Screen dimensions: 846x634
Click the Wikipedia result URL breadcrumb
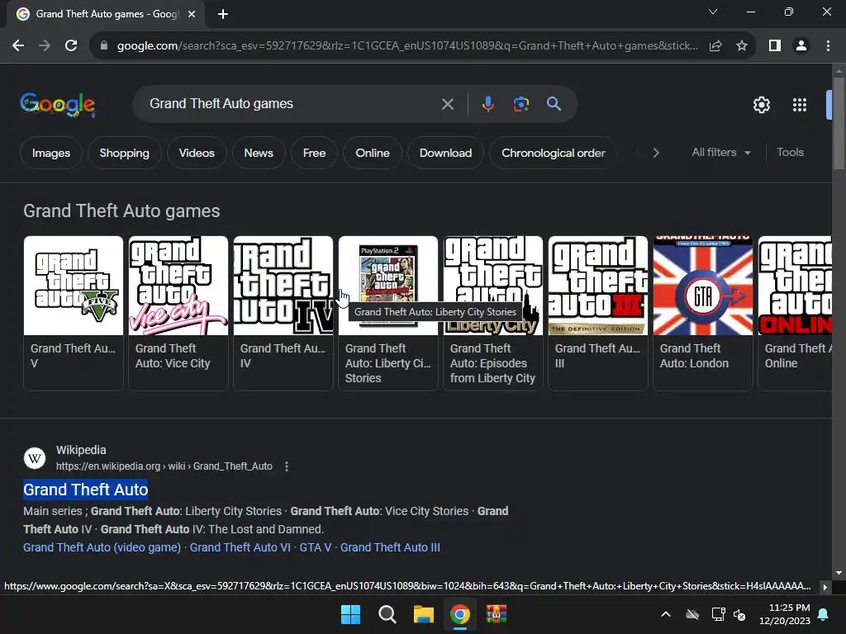[x=164, y=466]
